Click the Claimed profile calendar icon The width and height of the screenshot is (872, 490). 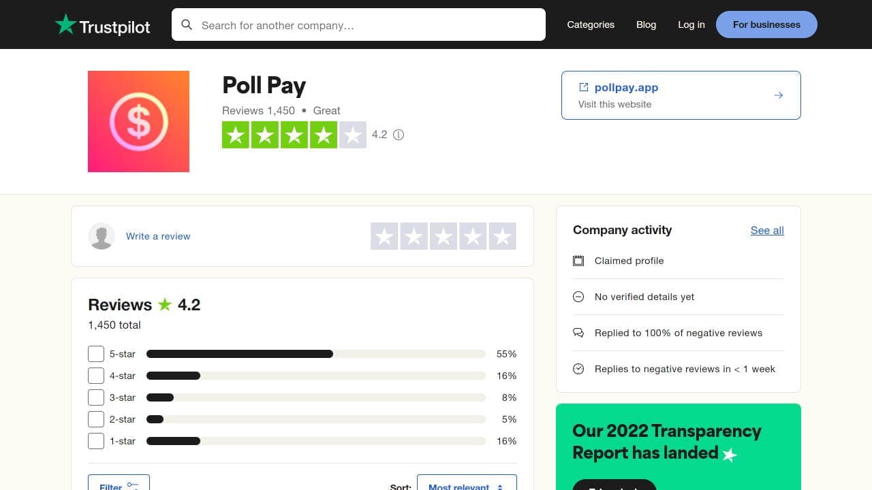point(578,261)
